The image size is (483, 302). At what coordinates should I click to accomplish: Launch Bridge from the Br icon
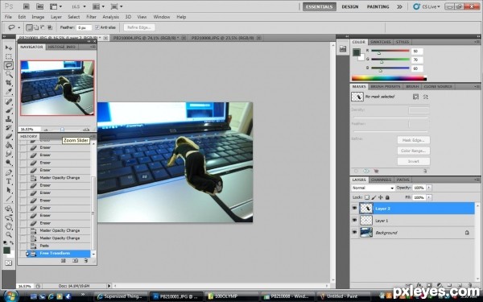pyautogui.click(x=27, y=6)
